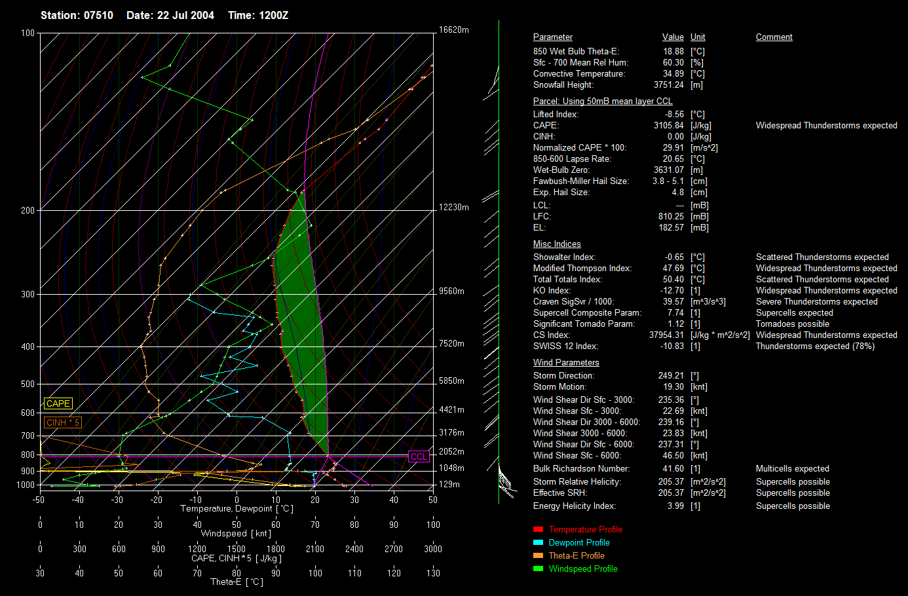This screenshot has width=908, height=596.
Task: Select the underlined Comment column header
Action: point(774,37)
